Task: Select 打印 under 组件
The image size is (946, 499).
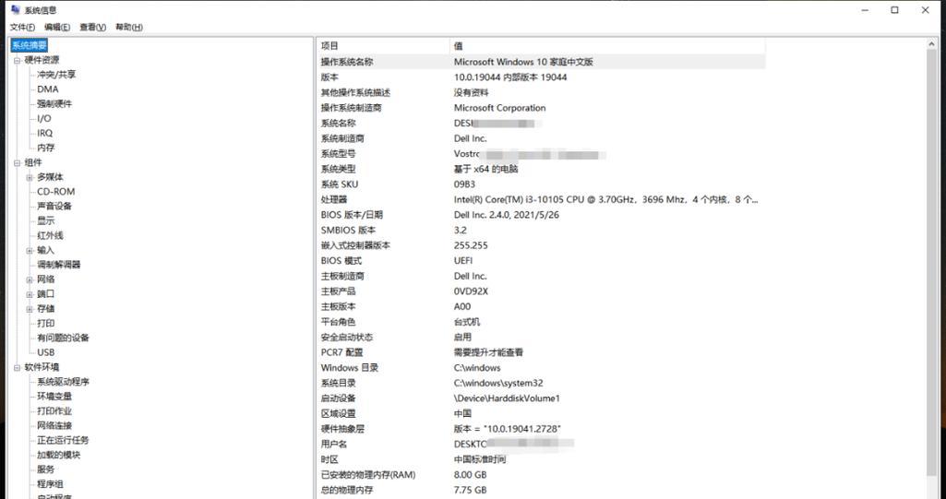Action: (x=46, y=323)
